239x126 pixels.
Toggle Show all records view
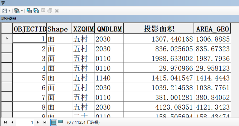pos(54,122)
